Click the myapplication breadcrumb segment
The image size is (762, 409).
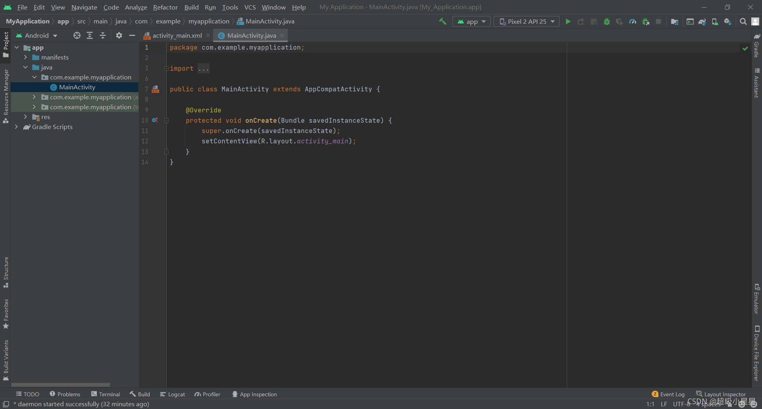click(x=209, y=21)
